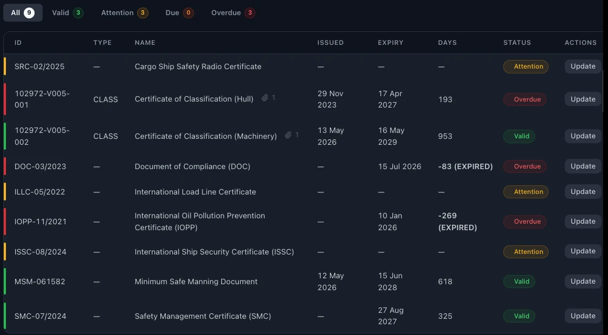Click Attention badge for ILLC-05/2022
Viewport: 608px width, 335px height.
click(526, 192)
